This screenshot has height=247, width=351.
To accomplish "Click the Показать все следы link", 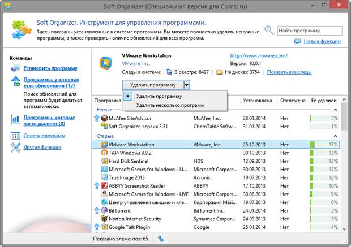I will click(289, 72).
